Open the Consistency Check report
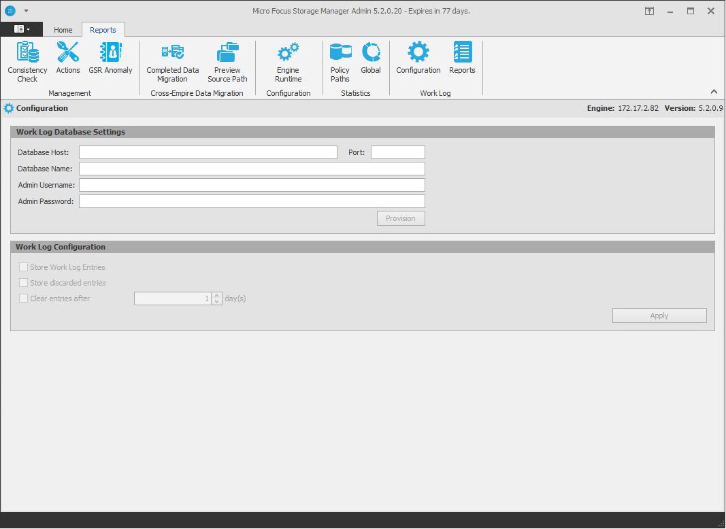The image size is (726, 529). [x=27, y=62]
